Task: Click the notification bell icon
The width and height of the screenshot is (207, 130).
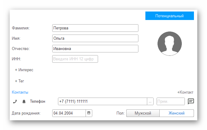Action: click(24, 102)
